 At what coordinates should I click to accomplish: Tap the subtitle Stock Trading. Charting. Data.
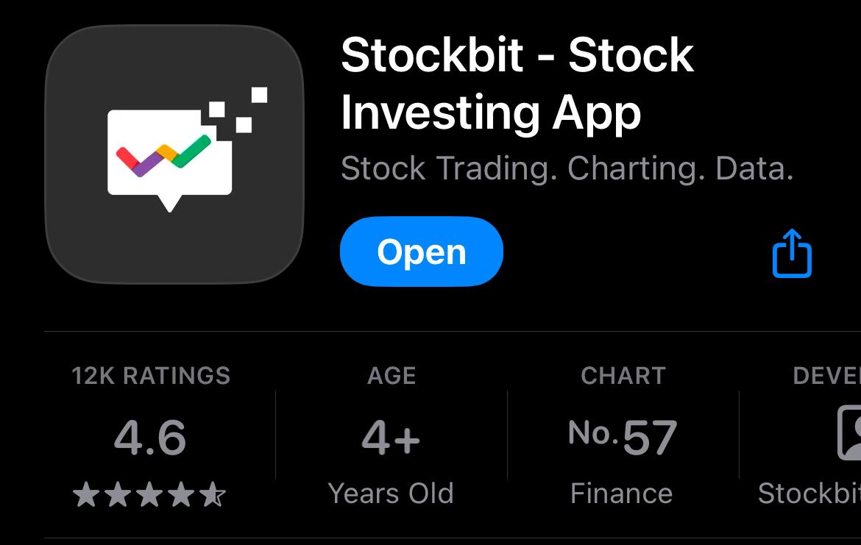coord(567,168)
